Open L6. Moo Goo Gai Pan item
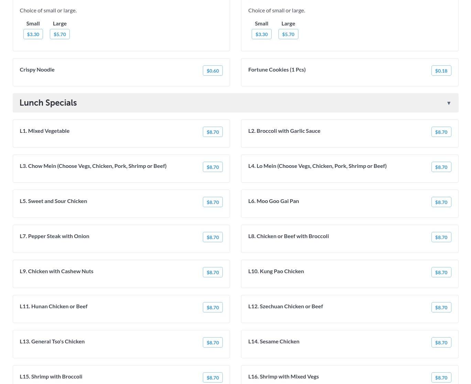471x384 pixels. 274,201
